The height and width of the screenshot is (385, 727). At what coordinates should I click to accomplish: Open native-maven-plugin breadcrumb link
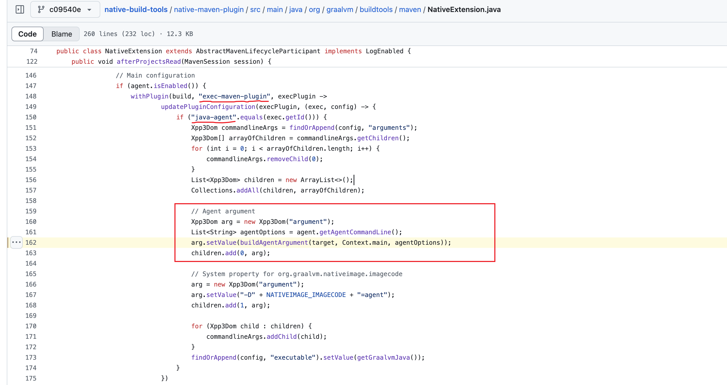pyautogui.click(x=209, y=9)
